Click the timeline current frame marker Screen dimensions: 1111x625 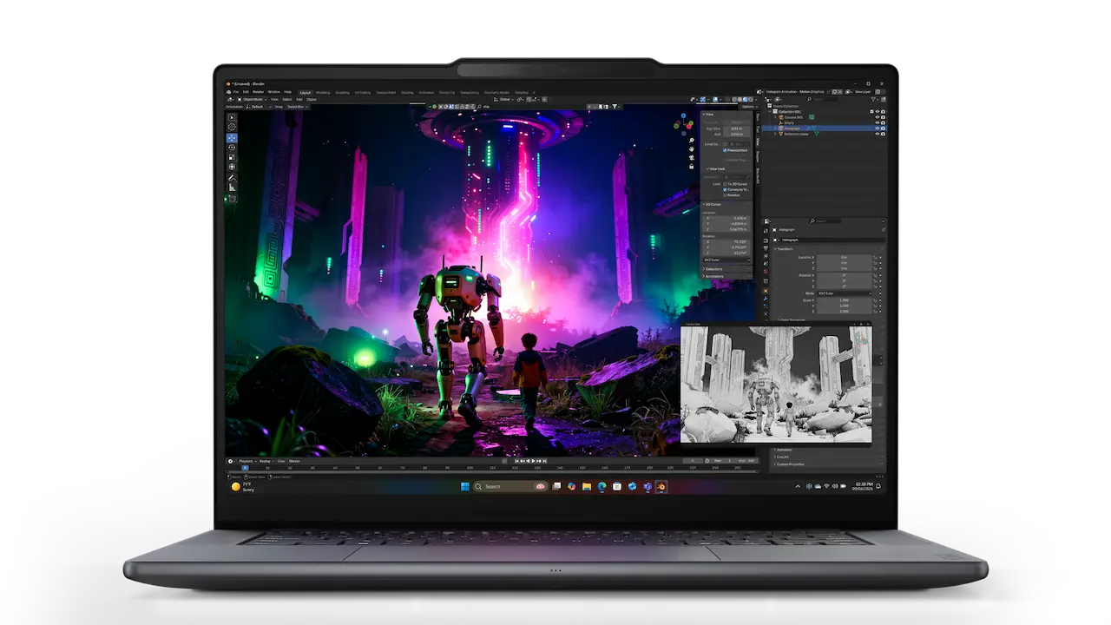pos(245,467)
